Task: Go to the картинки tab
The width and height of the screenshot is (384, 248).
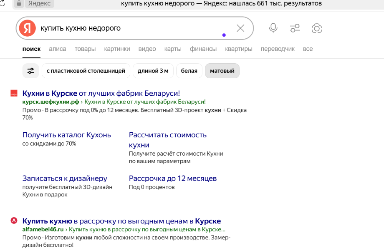Action: [117, 49]
